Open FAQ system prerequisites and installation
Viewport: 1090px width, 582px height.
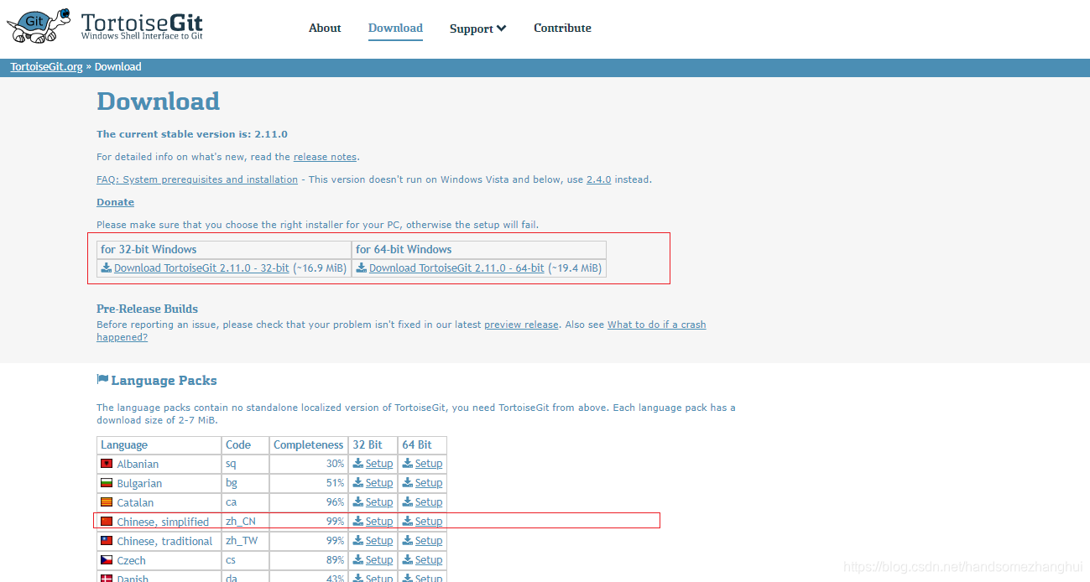coord(197,179)
